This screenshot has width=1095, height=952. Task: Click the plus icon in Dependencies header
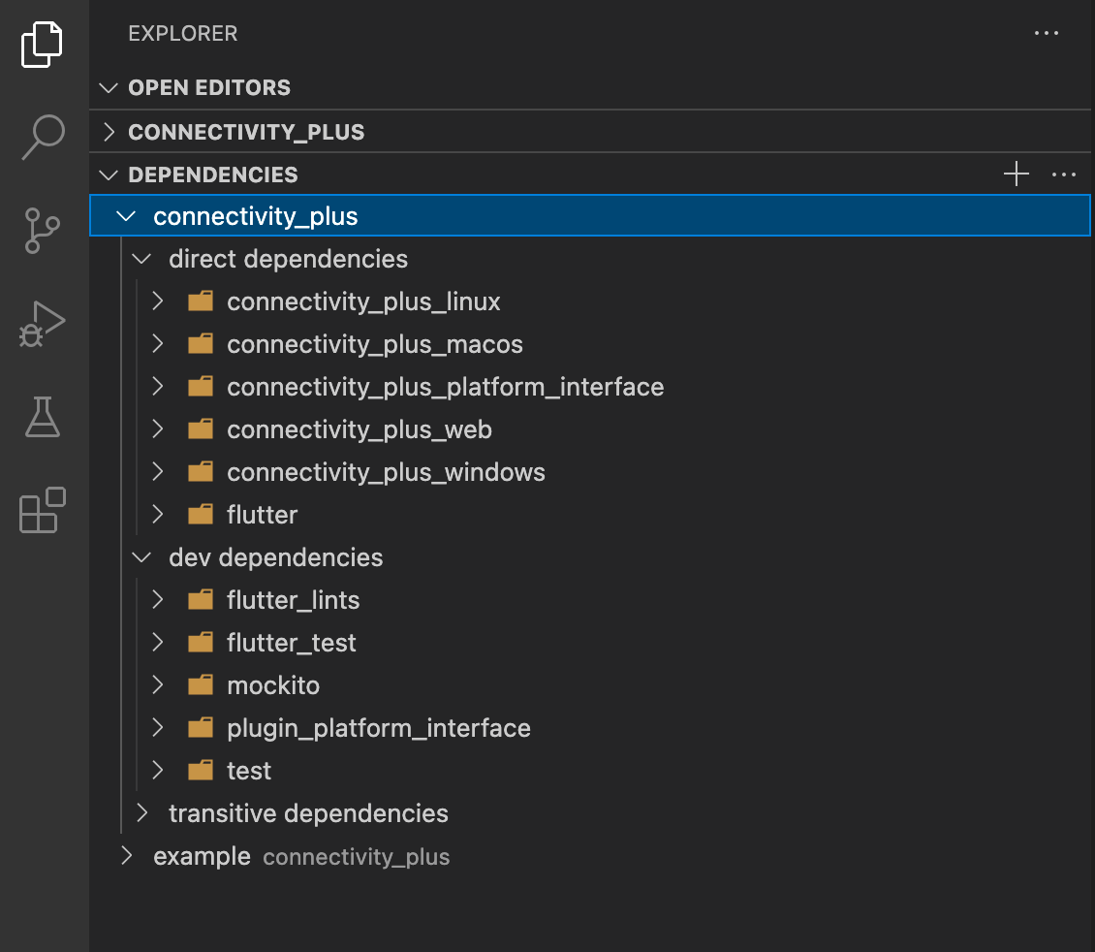click(1016, 175)
